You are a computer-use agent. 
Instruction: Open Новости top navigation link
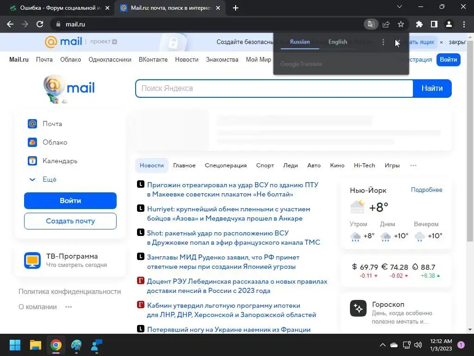pos(187,60)
